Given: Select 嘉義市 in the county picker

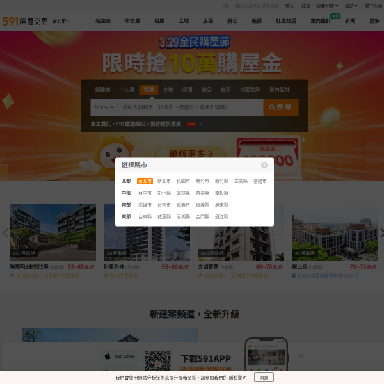Looking at the screenshot, I should pyautogui.click(x=183, y=205).
